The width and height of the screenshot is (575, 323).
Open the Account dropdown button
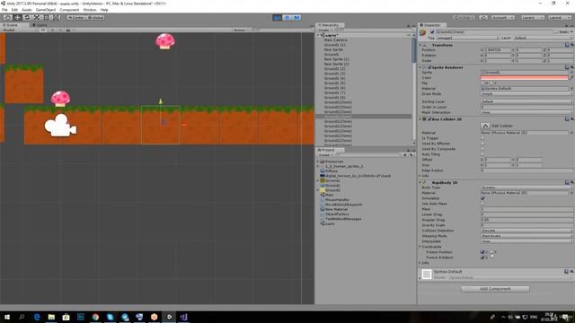pyautogui.click(x=502, y=18)
